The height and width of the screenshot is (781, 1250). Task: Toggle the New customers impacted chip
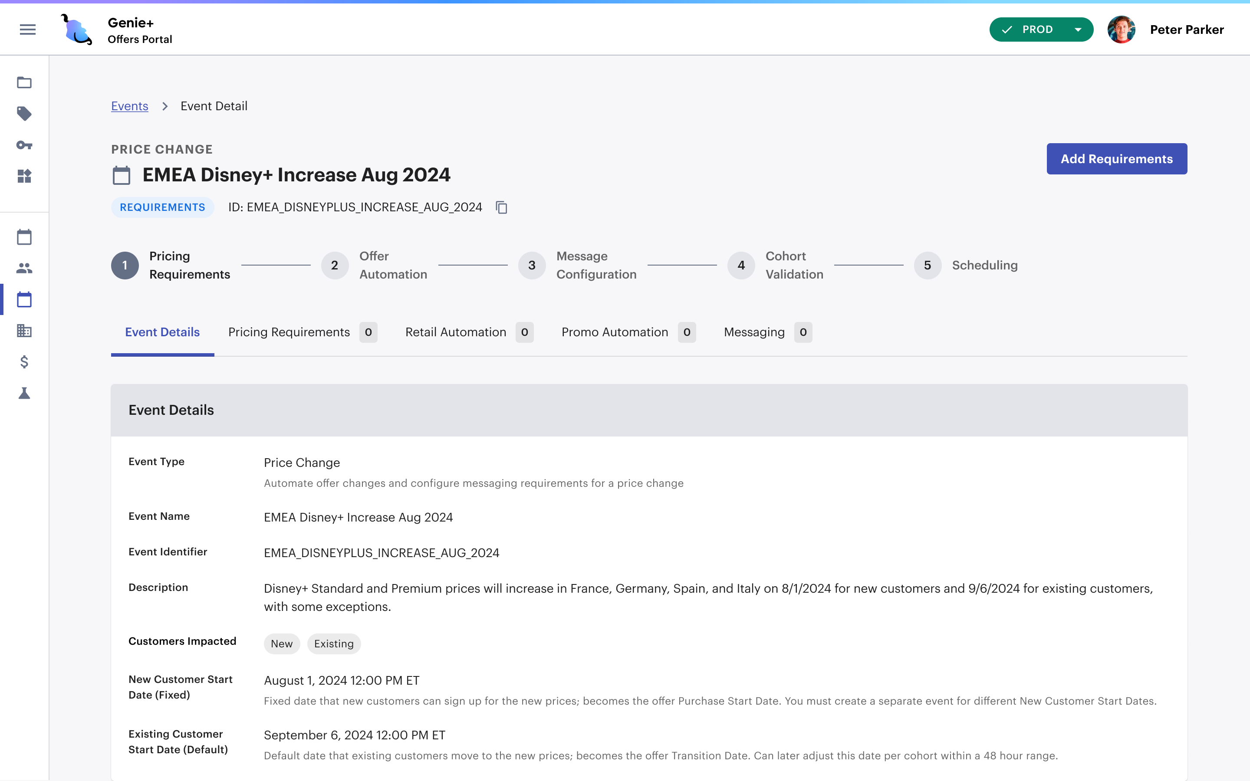[x=282, y=643]
